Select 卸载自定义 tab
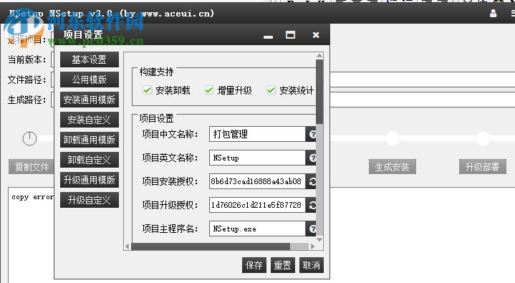 click(90, 160)
